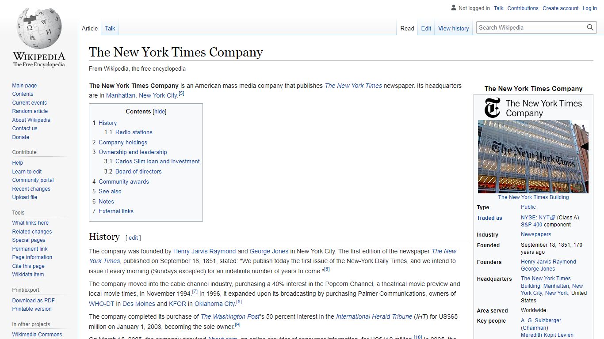Open Community portal

coord(33,180)
